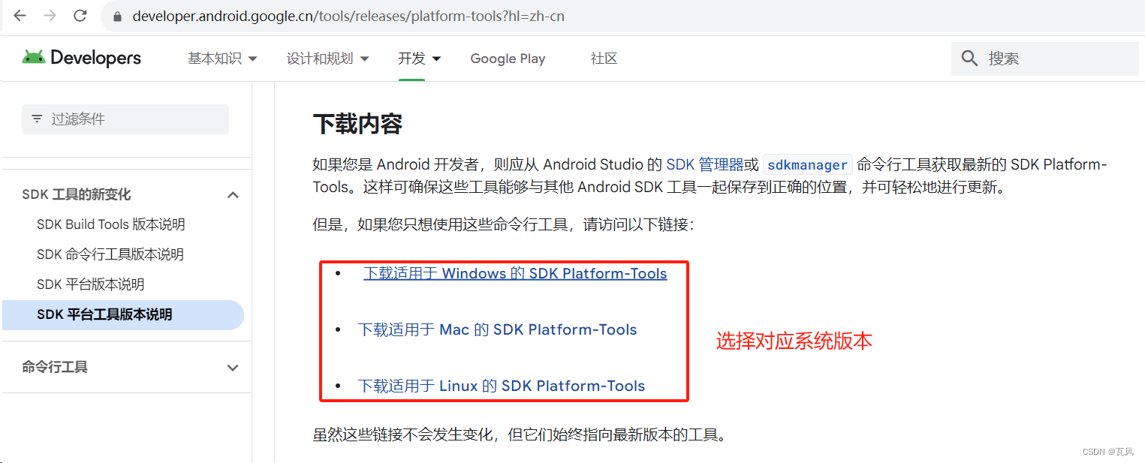The image size is (1145, 463).
Task: Reload the page with refresh icon
Action: point(80,16)
